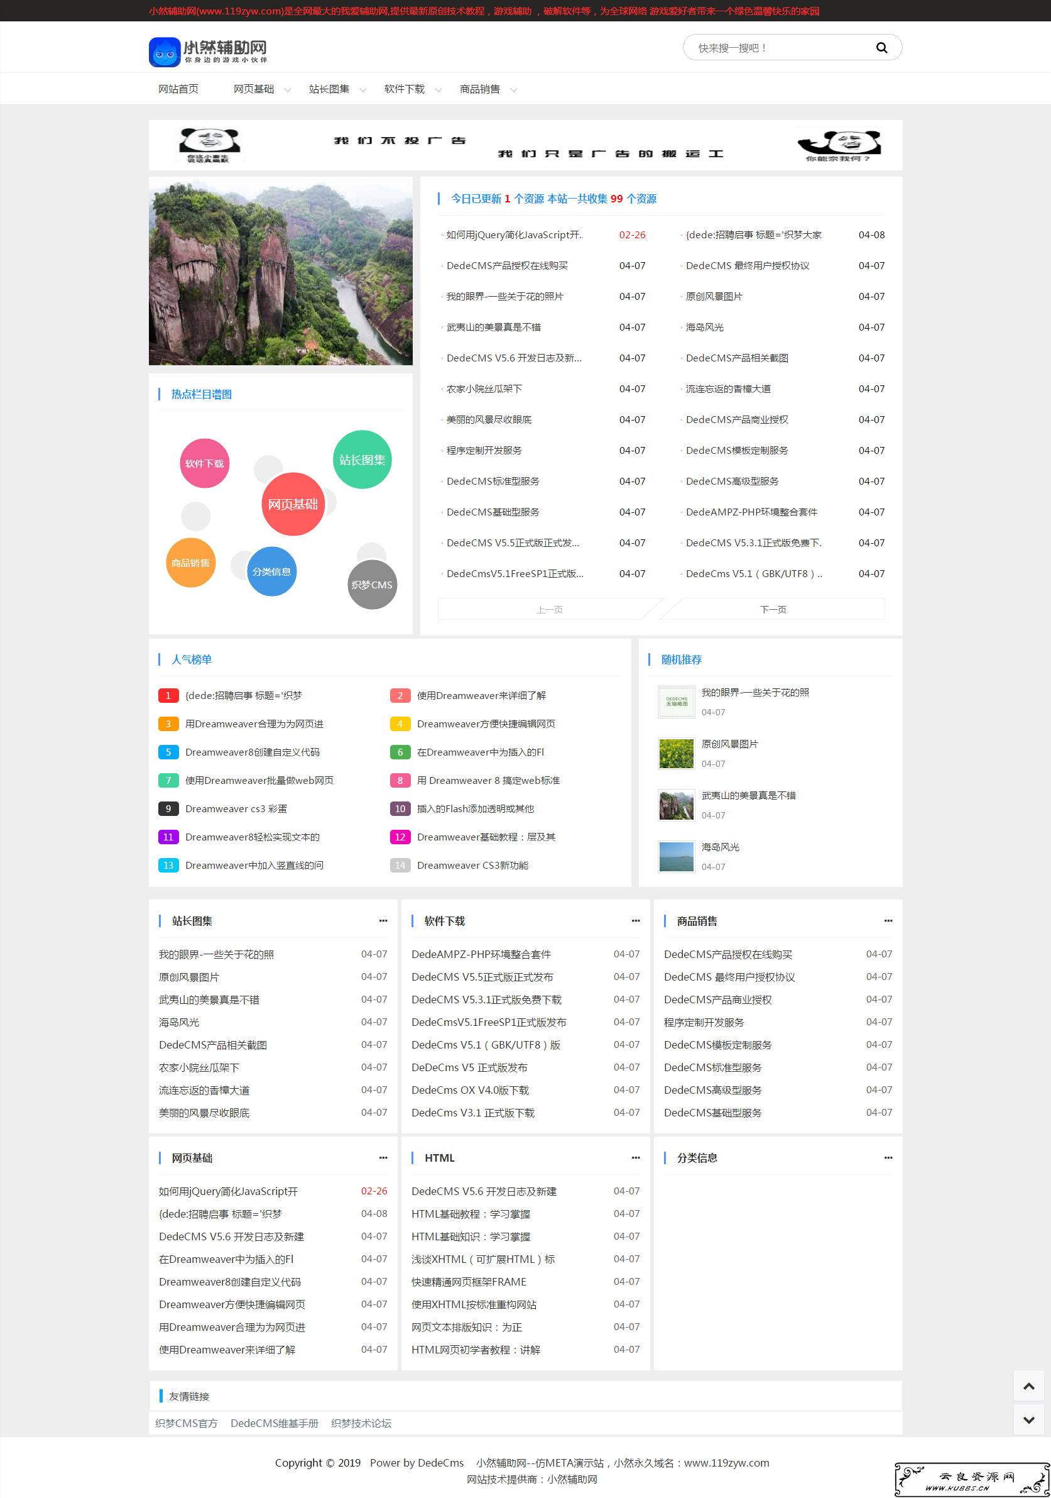The width and height of the screenshot is (1051, 1498).
Task: Click the 分类信息 section heading
Action: click(x=697, y=1157)
